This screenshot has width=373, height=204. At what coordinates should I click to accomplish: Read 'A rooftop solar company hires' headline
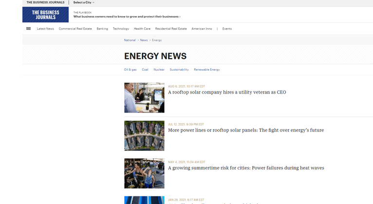pos(227,92)
